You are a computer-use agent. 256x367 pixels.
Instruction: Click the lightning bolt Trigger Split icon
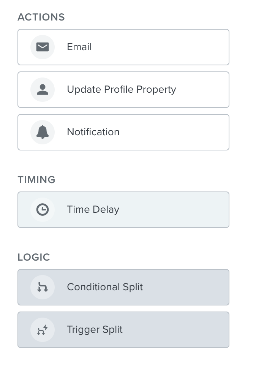pyautogui.click(x=43, y=329)
